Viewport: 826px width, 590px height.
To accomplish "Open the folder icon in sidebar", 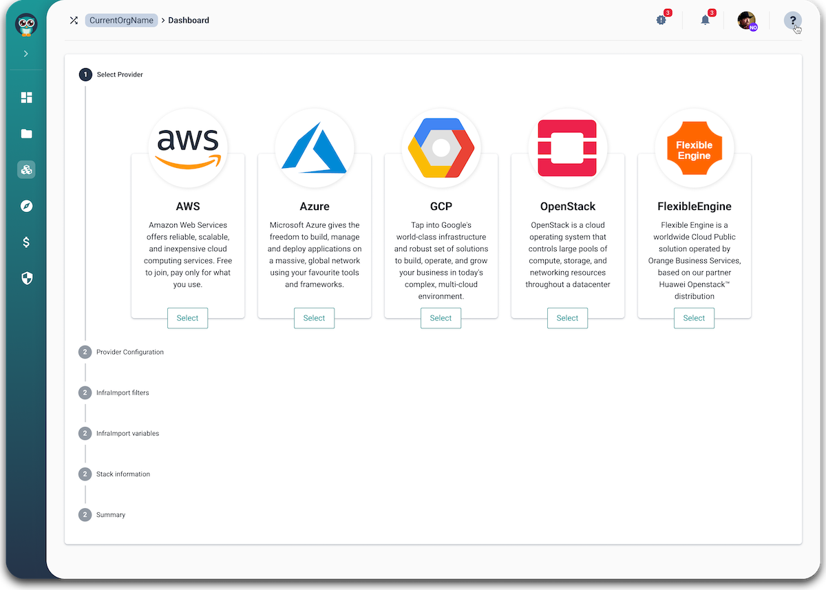I will click(x=27, y=134).
